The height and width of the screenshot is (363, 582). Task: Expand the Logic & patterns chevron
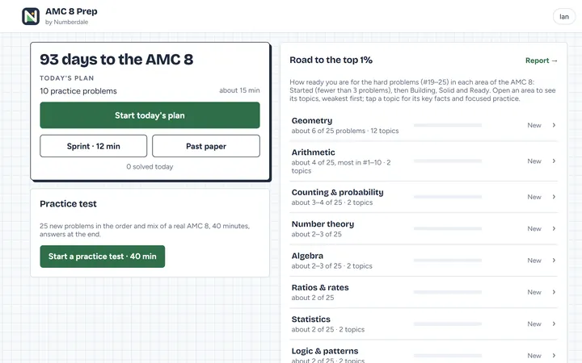tap(554, 356)
